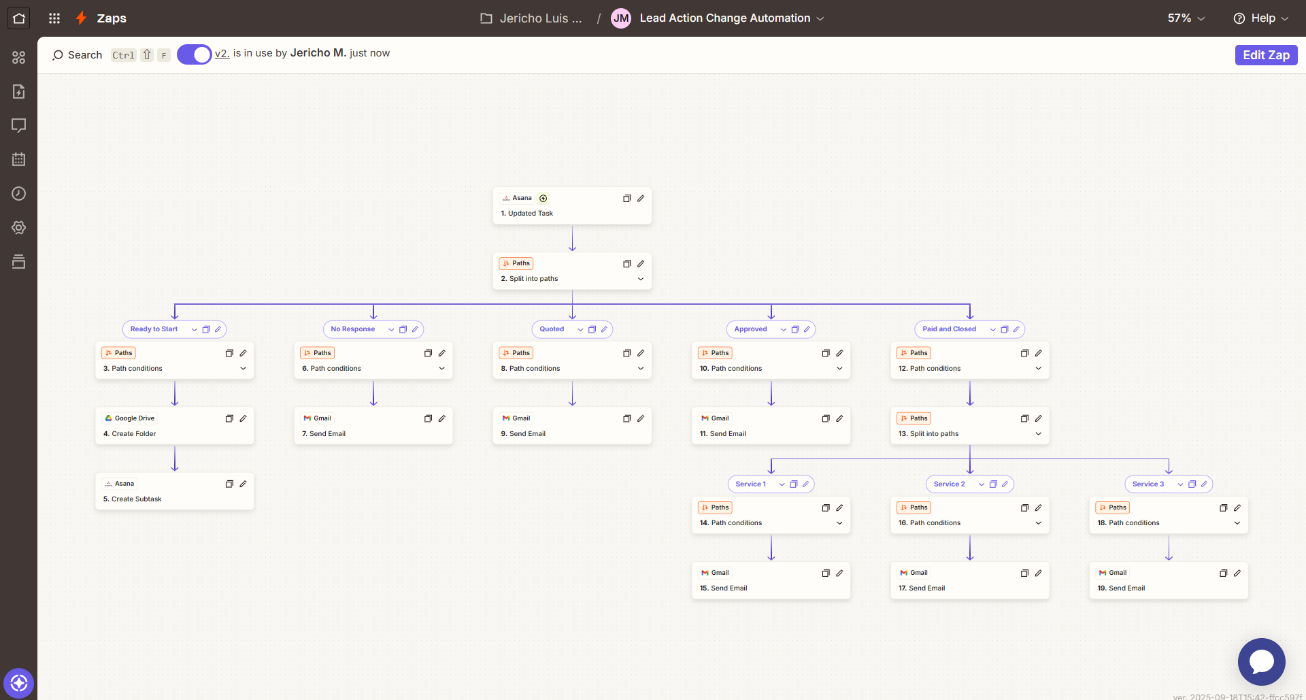Screen dimensions: 1306x700
Task: Click the duplicate icon on Create Folder step
Action: [229, 418]
